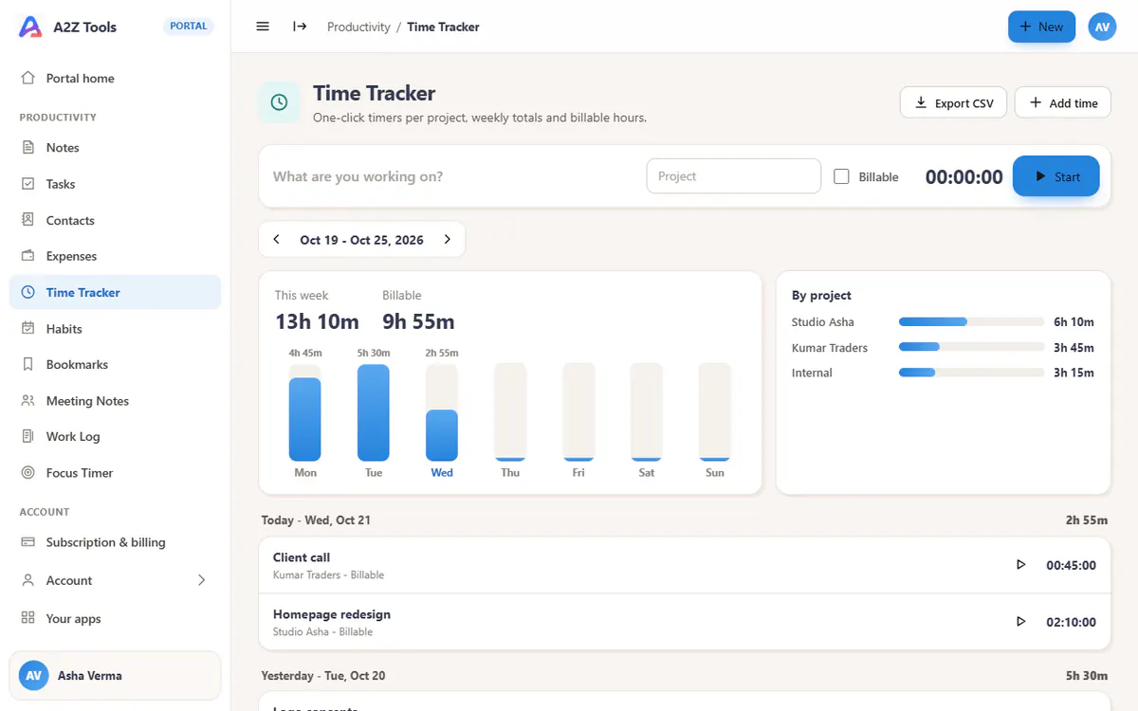Click the Bookmarks icon in sidebar
Image resolution: width=1138 pixels, height=711 pixels.
28,364
